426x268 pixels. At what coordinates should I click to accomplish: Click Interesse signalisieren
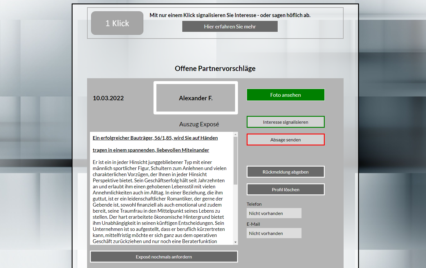285,122
